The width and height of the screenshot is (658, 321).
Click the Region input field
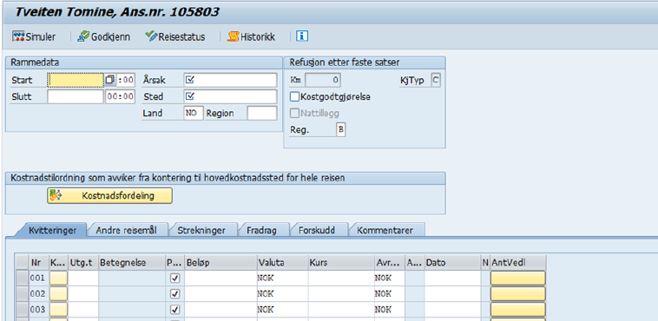262,114
